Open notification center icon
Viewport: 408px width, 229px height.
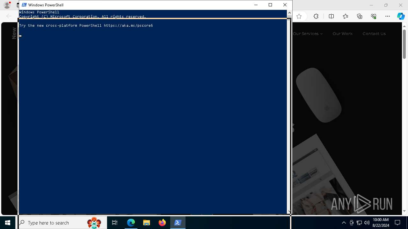pos(398,223)
